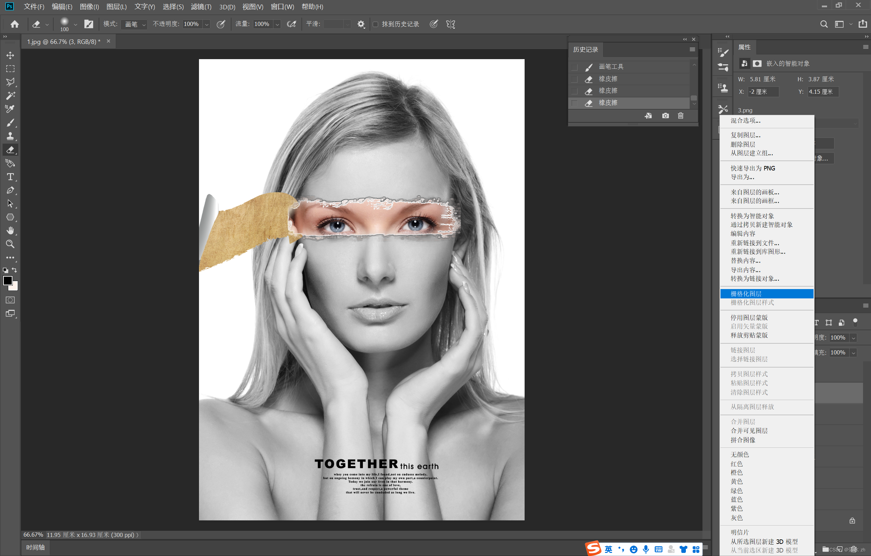This screenshot has width=871, height=556.
Task: Select the Hand tool
Action: (x=10, y=230)
